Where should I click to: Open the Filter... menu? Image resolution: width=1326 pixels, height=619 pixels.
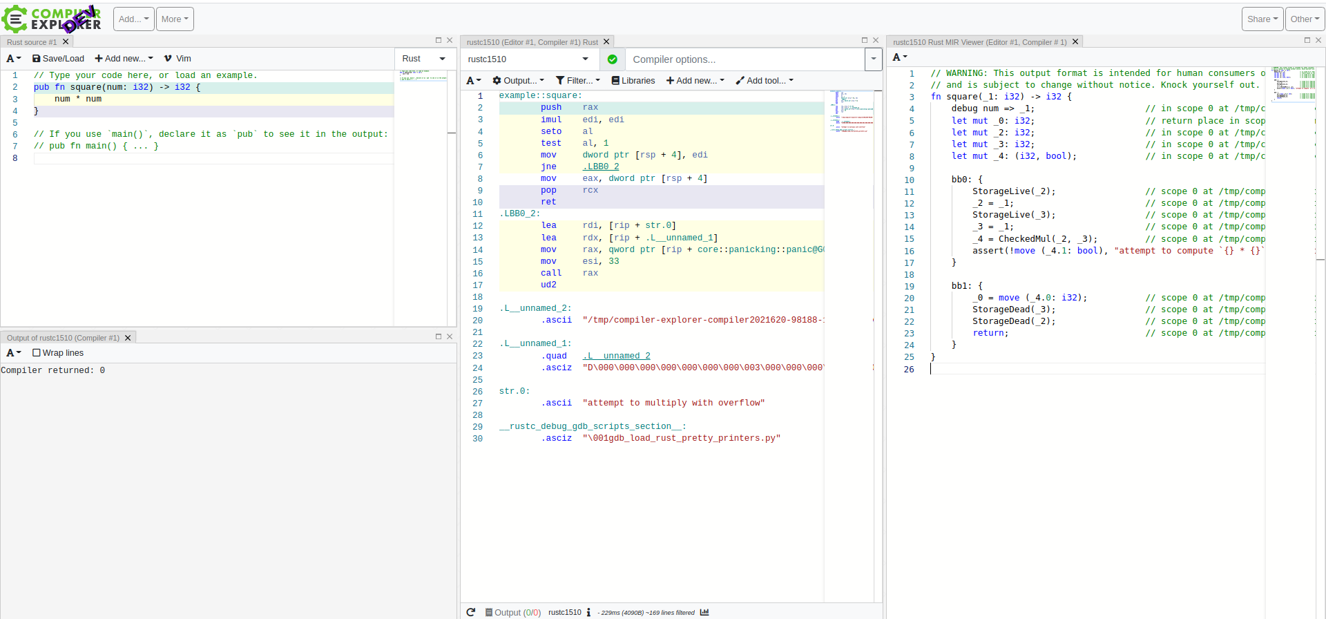click(578, 81)
